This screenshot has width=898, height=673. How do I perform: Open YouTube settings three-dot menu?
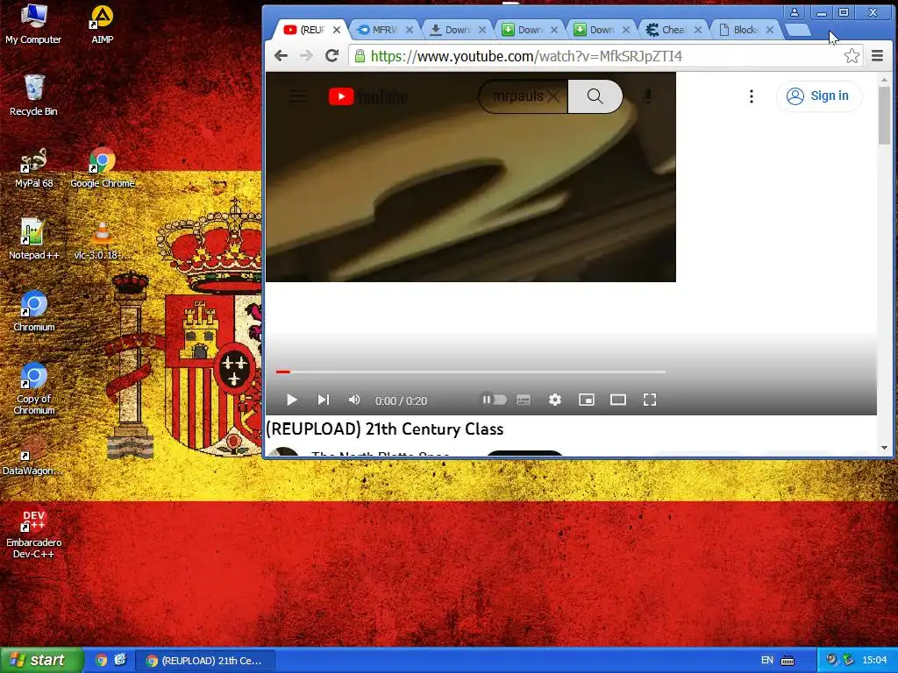pyautogui.click(x=752, y=96)
